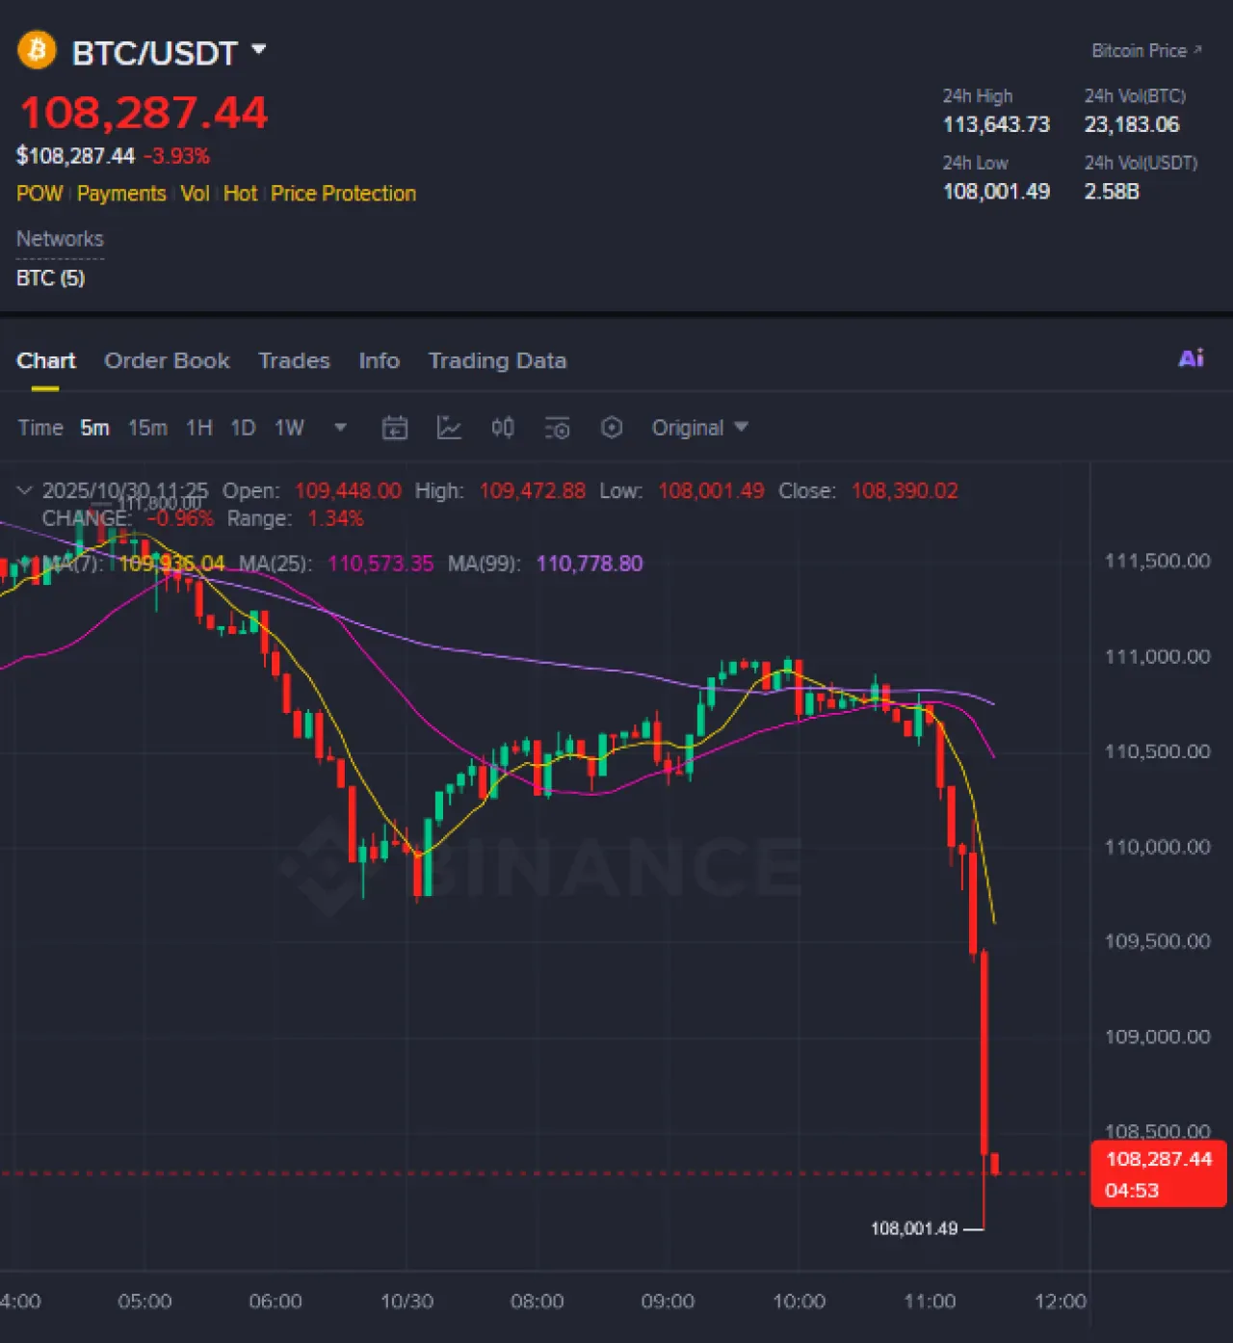Click the 24h Vol(USDT) value 2.58B
Image resolution: width=1233 pixels, height=1343 pixels.
[x=1112, y=192]
